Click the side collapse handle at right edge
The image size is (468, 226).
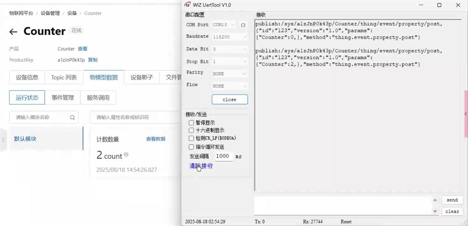tap(466, 114)
